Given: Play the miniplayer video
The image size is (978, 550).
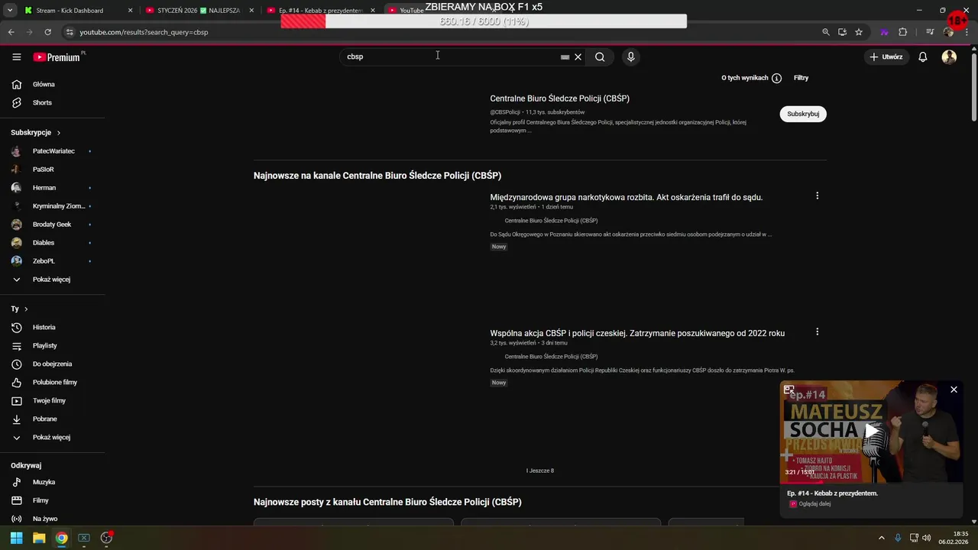Looking at the screenshot, I should click(x=871, y=431).
